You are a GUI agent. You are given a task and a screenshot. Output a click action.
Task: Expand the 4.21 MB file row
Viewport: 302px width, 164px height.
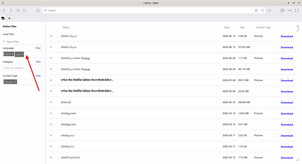[51, 124]
